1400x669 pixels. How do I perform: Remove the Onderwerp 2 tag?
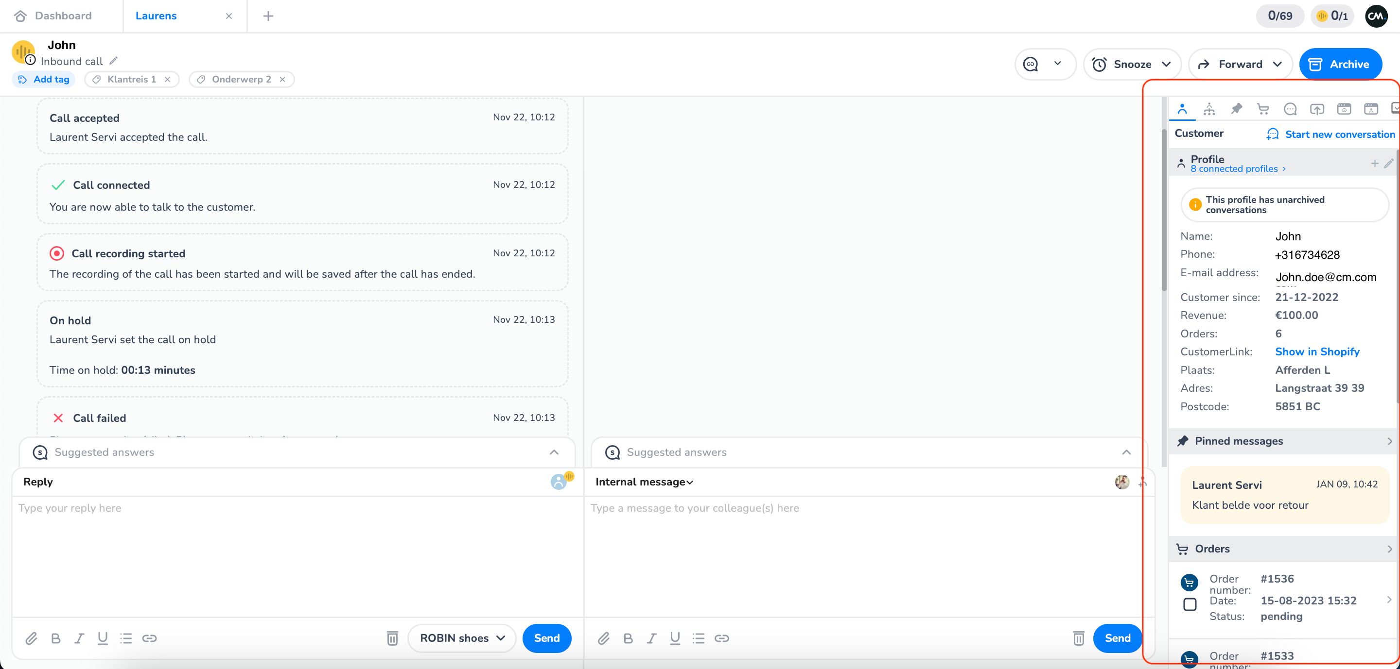click(282, 79)
